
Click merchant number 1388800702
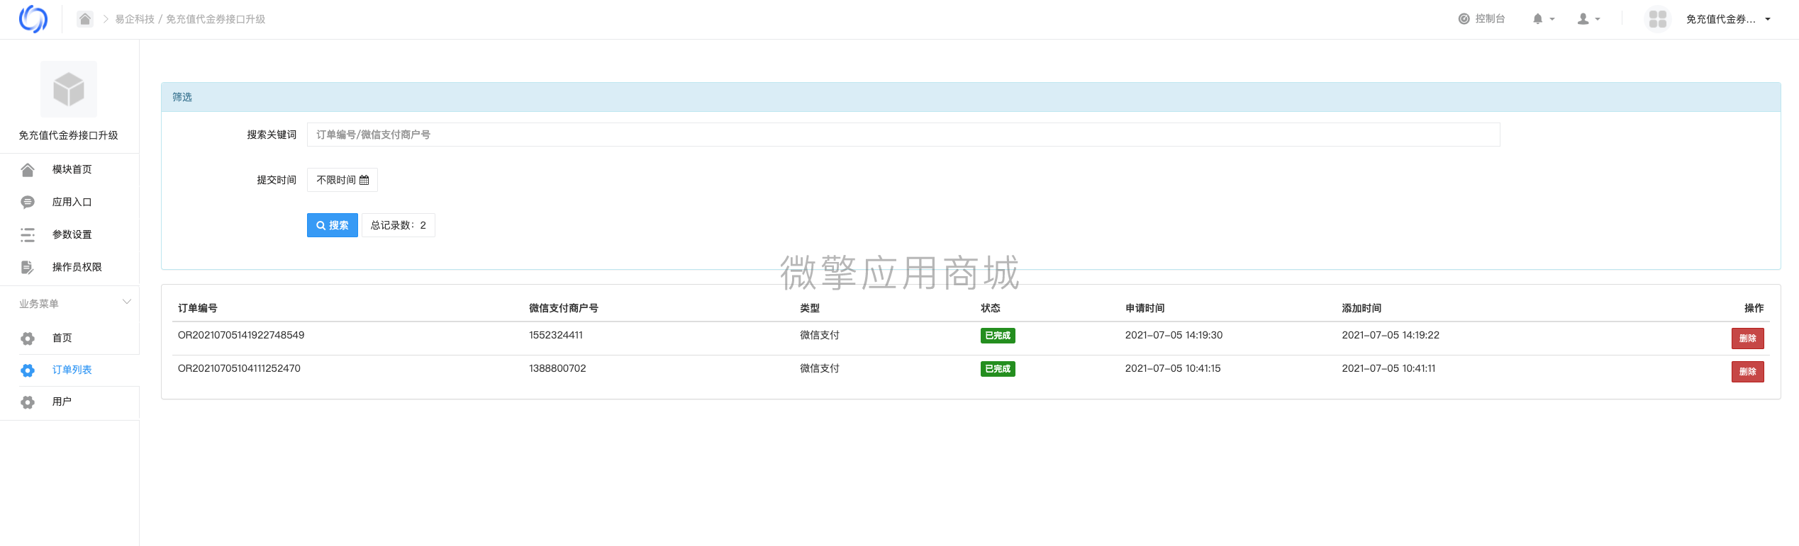[557, 368]
